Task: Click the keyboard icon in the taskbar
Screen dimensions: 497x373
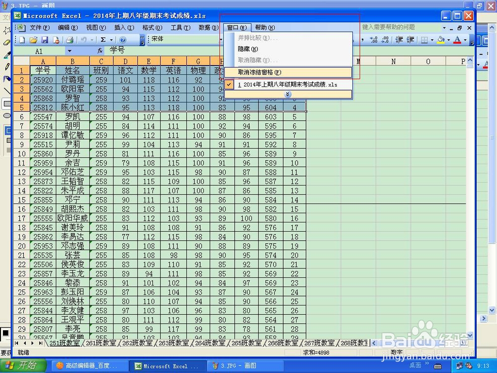Action: (x=438, y=367)
